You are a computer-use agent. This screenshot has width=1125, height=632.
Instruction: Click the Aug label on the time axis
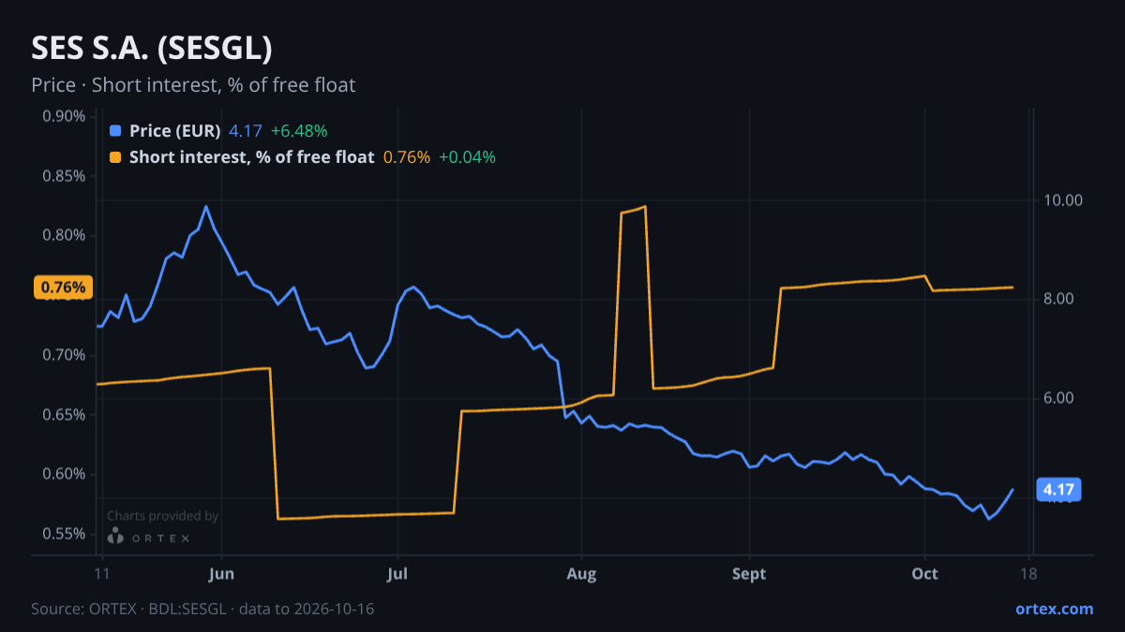(x=582, y=574)
